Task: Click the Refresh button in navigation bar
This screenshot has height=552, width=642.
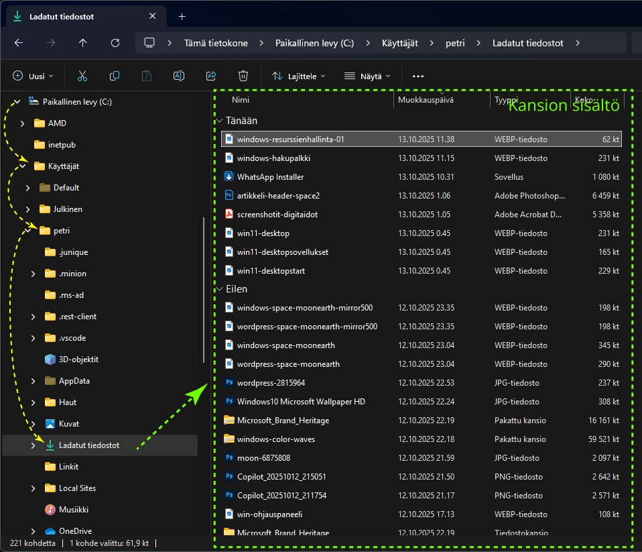Action: [x=115, y=43]
